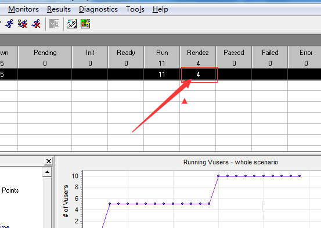Click the 0 total under Pending
The image size is (321, 228).
click(45, 64)
